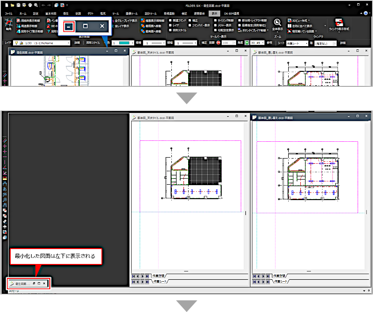Select the 作業空間 sheet tab in middle window
The width and height of the screenshot is (373, 312).
coord(159,276)
